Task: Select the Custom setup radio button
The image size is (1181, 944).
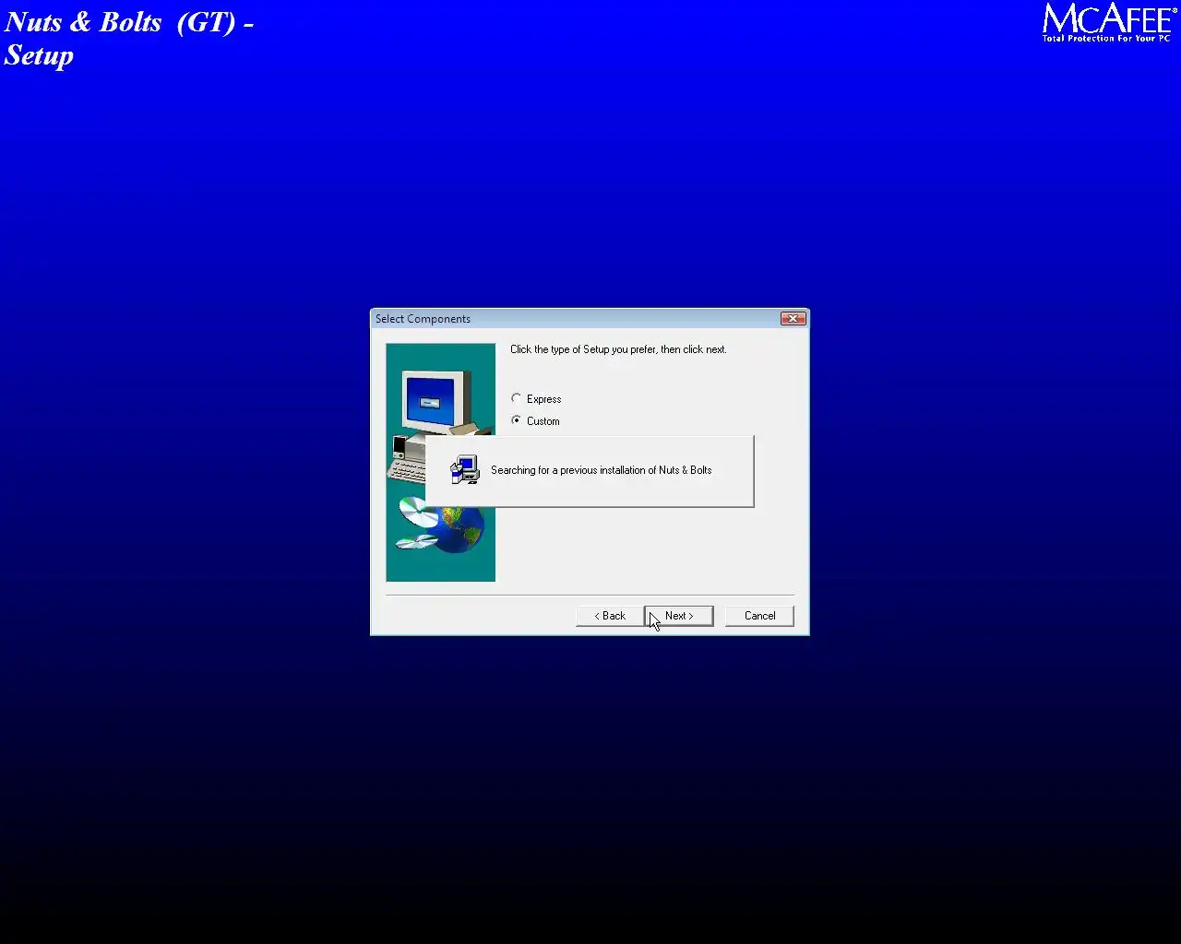Action: click(x=517, y=420)
